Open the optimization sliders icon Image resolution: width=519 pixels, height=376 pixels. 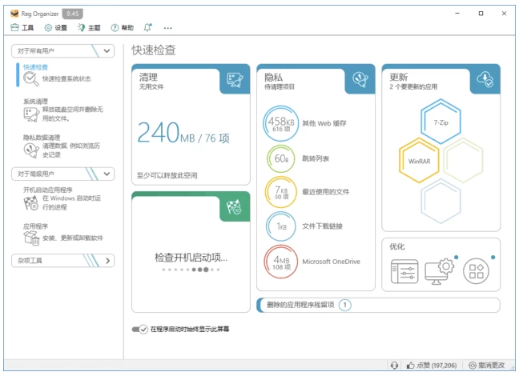click(x=404, y=272)
